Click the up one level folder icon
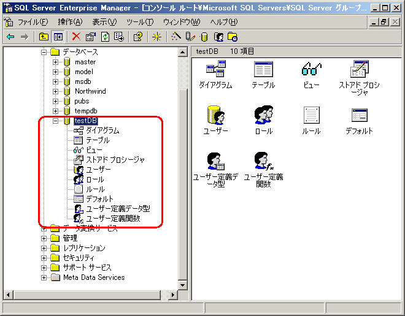 point(44,37)
